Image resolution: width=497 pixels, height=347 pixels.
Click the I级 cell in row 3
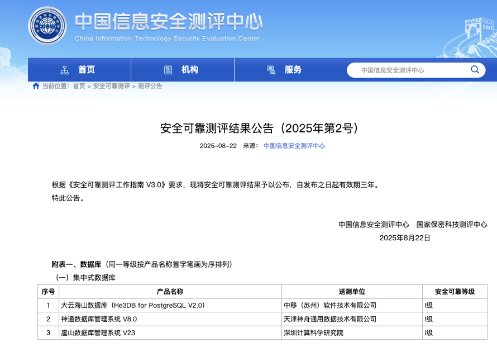coord(455,332)
